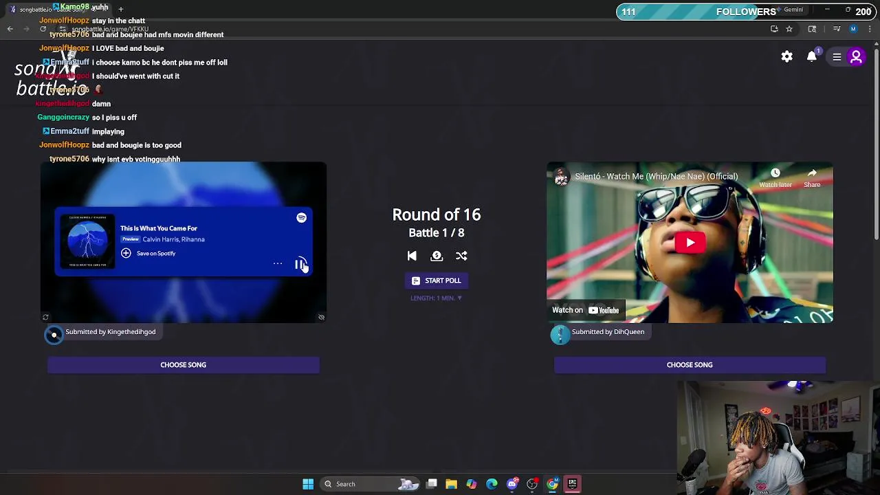
Task: Click Kingethedihgod's submitter avatar
Action: pos(54,335)
